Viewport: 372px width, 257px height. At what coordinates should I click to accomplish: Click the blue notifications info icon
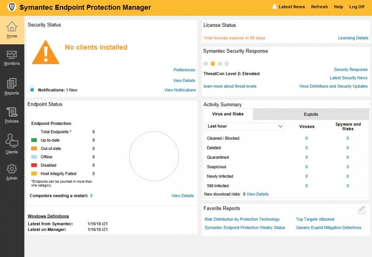tap(32, 90)
